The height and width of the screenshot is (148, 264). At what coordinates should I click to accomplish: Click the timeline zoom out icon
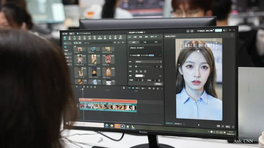pos(154,88)
